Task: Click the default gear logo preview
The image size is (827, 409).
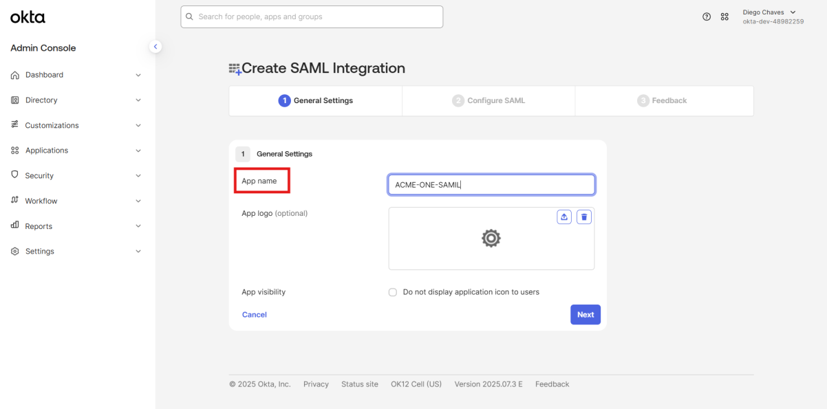Action: (491, 239)
